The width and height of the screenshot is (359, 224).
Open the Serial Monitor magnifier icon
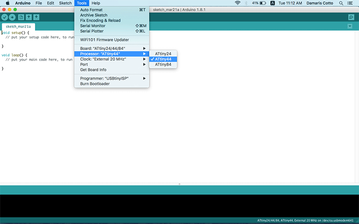coord(351,17)
